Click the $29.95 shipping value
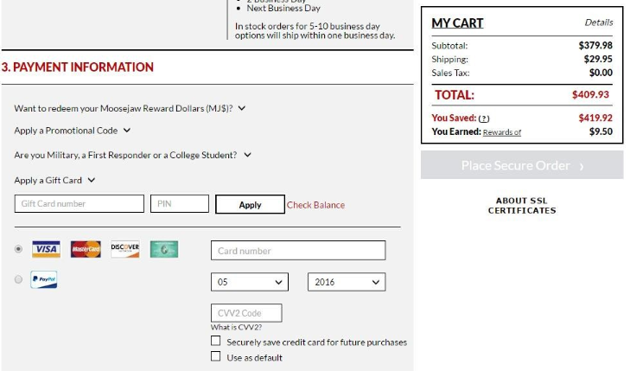This screenshot has height=371, width=630. click(x=598, y=59)
